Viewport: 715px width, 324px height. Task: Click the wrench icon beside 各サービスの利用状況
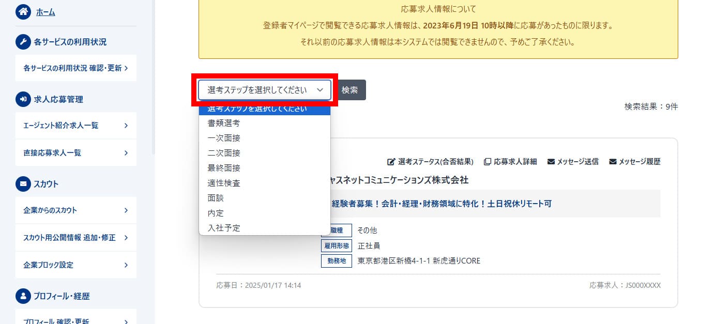[23, 42]
